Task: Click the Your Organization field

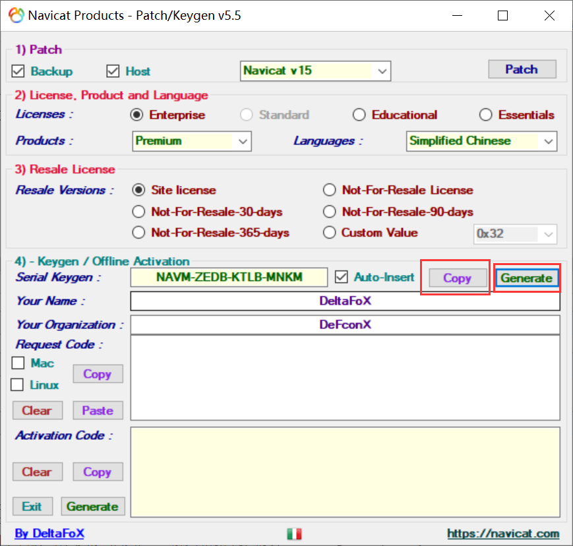Action: click(x=345, y=325)
